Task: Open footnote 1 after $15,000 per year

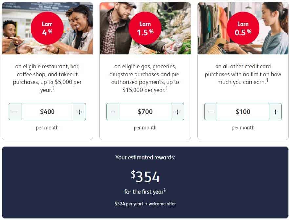Action: [x=167, y=89]
